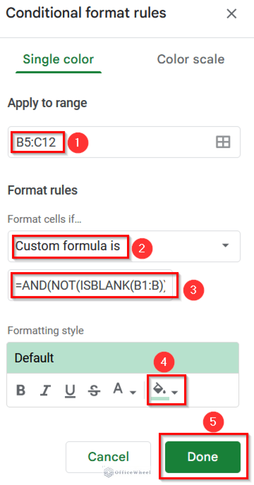Toggle bold formatting
This screenshot has height=485, width=254.
[x=21, y=390]
